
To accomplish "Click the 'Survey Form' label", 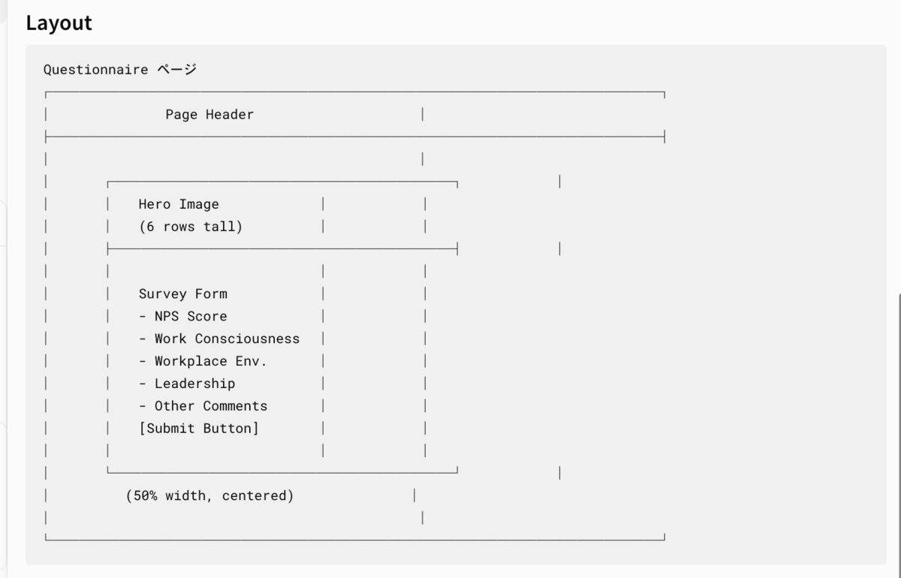I will [x=182, y=294].
